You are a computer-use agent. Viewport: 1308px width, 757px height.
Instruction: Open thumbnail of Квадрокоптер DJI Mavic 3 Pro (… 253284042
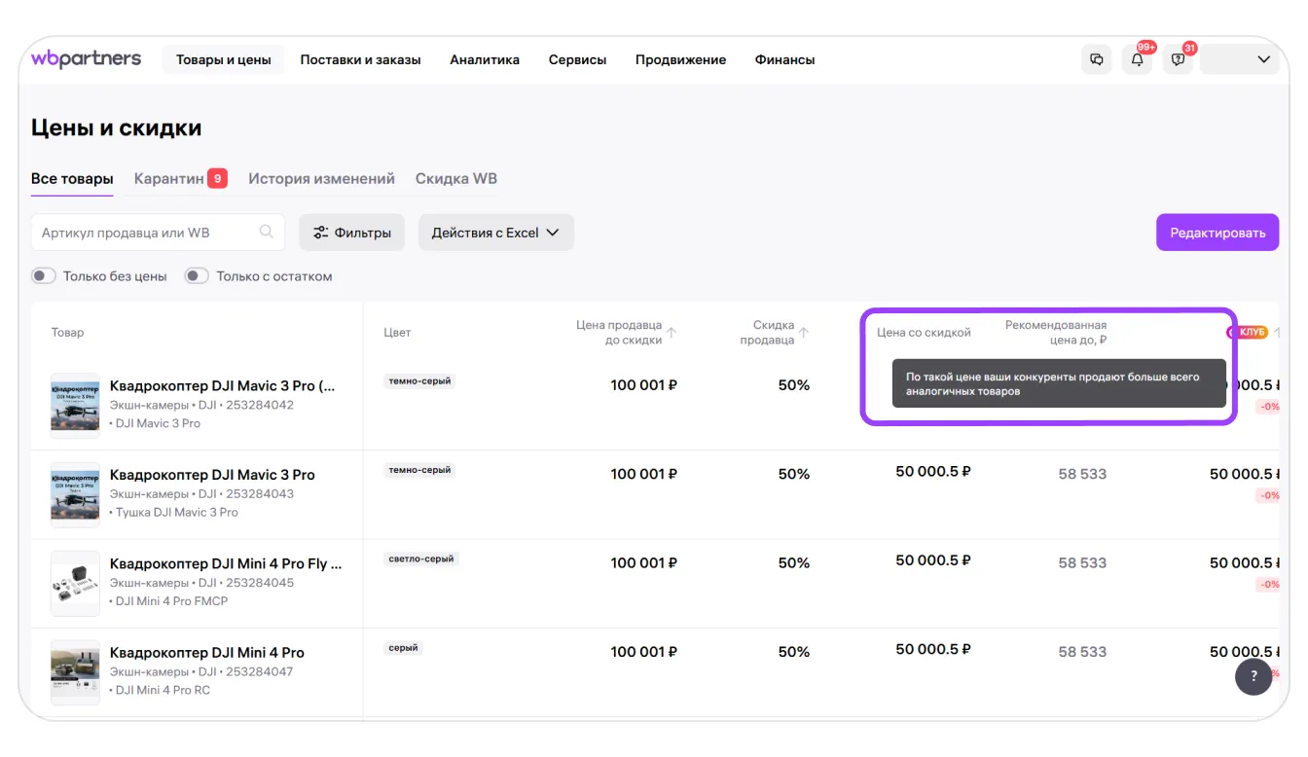click(75, 405)
